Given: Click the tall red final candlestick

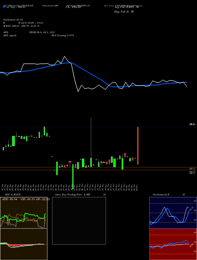Looking at the screenshot, I should (x=138, y=146).
